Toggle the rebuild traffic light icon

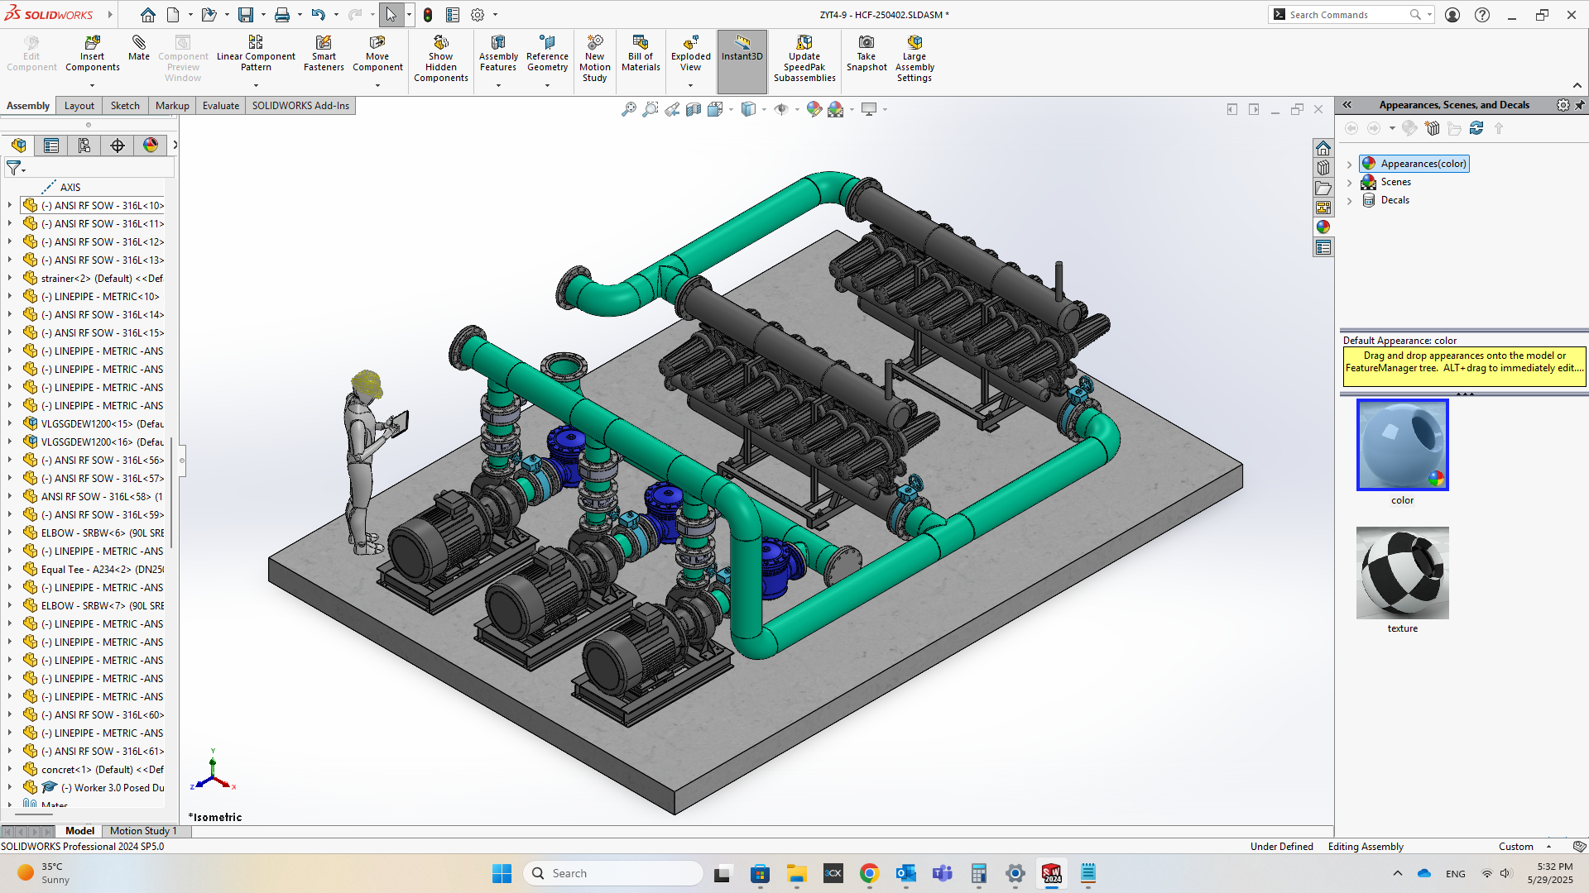(x=428, y=15)
